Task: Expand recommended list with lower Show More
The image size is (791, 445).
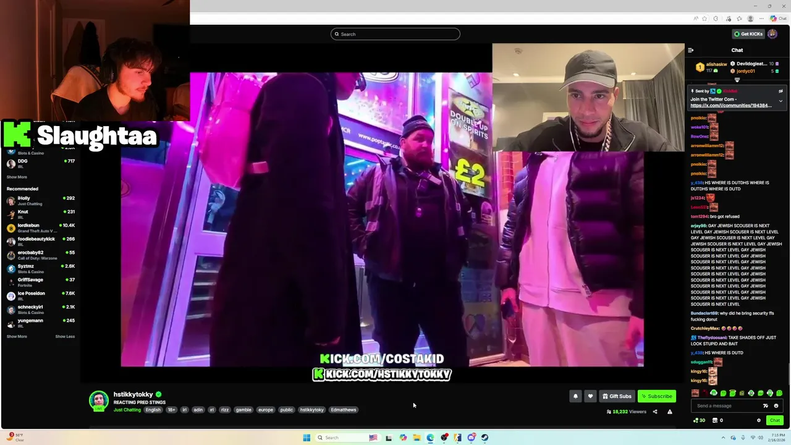Action: (x=17, y=336)
